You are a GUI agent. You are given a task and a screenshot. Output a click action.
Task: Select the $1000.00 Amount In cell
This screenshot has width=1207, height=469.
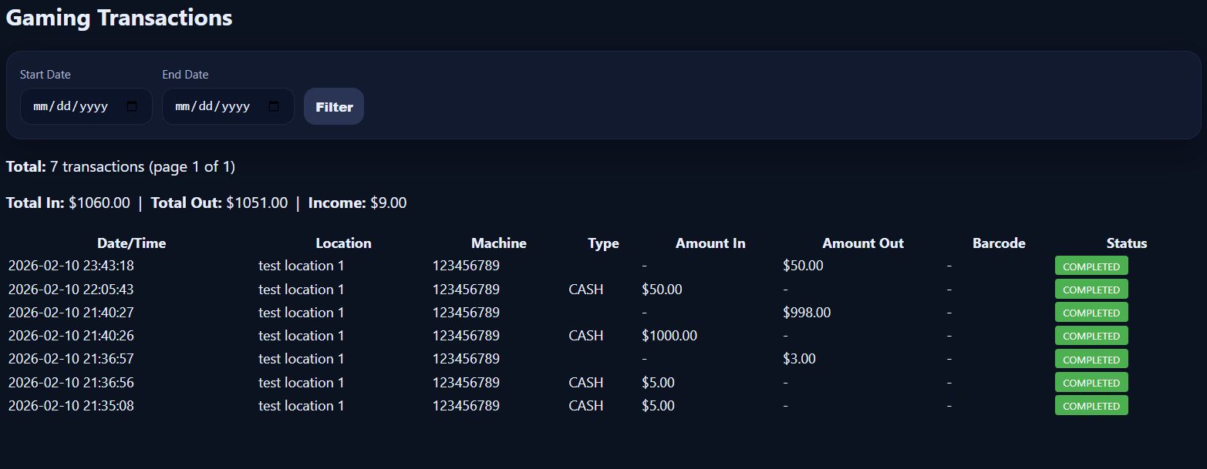click(669, 336)
